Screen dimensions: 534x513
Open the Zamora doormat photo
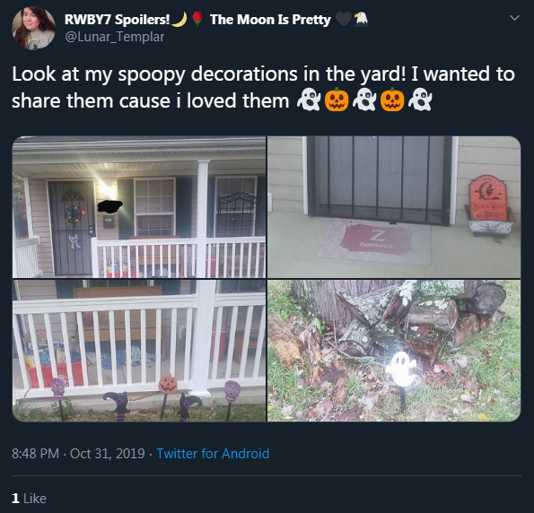[394, 207]
